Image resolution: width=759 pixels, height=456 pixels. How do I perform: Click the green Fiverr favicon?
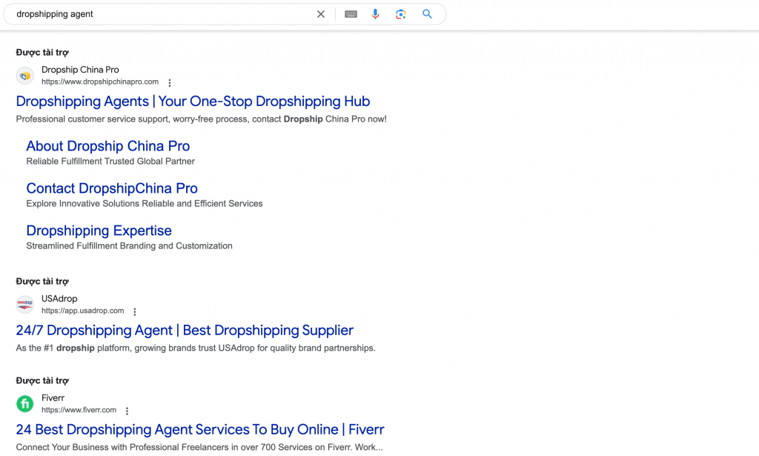coord(24,403)
